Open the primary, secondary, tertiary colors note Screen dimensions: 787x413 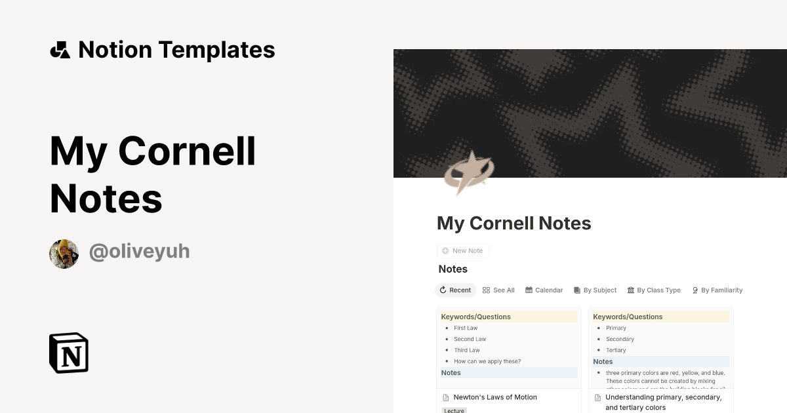point(664,402)
